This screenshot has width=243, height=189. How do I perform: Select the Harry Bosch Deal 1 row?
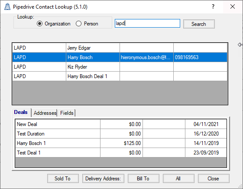point(120,76)
